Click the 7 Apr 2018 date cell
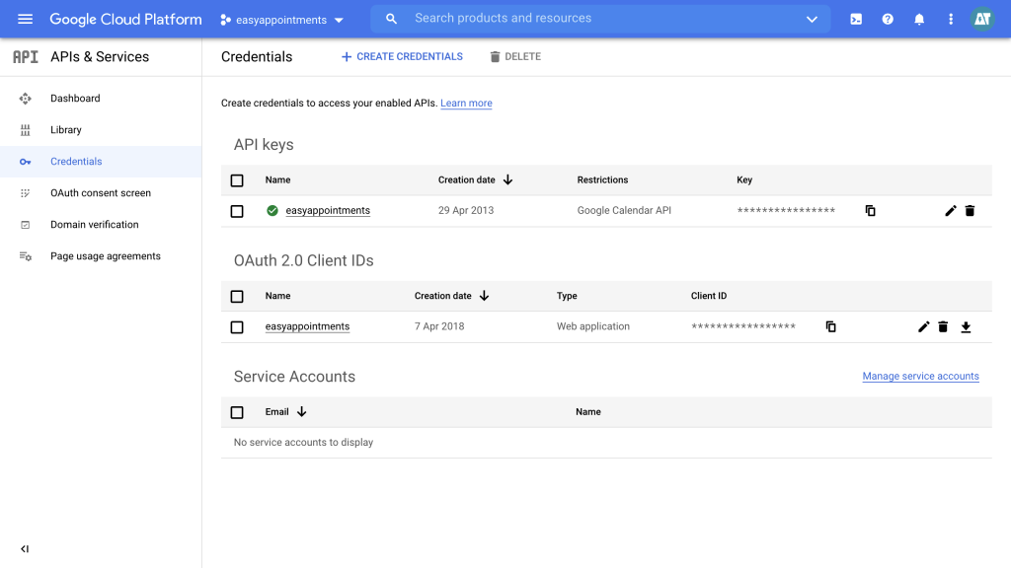The height and width of the screenshot is (568, 1011). [x=439, y=326]
